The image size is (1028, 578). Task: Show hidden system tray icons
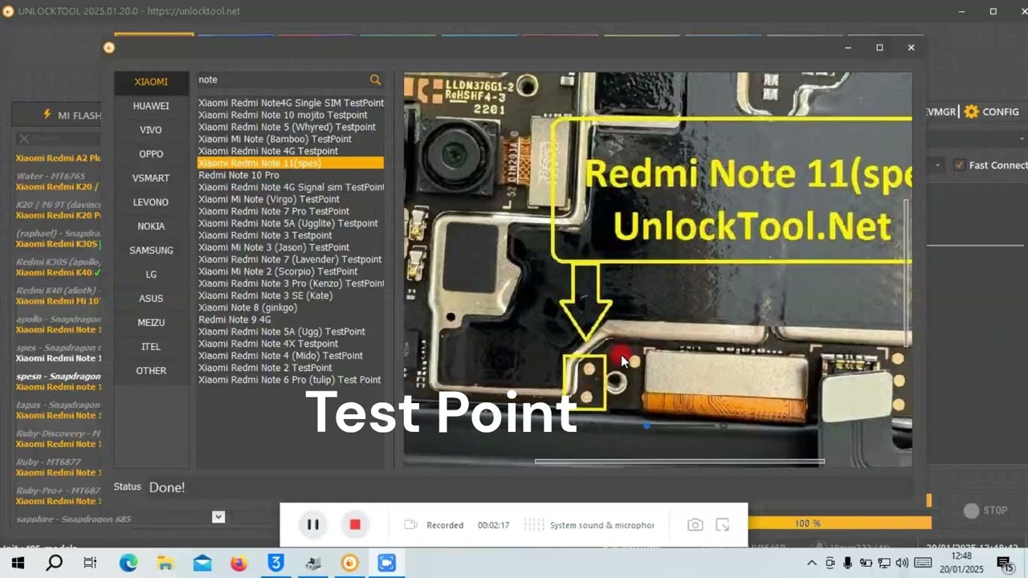[x=812, y=564]
